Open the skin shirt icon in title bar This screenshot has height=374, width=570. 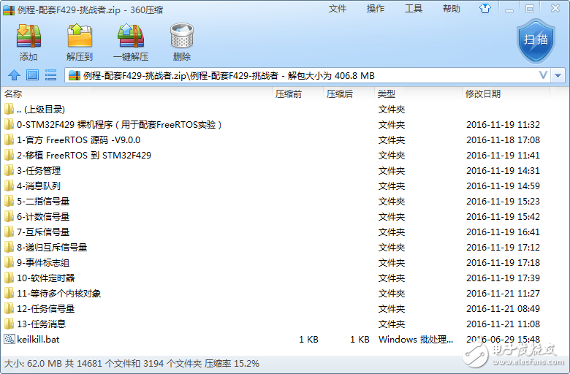[x=484, y=9]
